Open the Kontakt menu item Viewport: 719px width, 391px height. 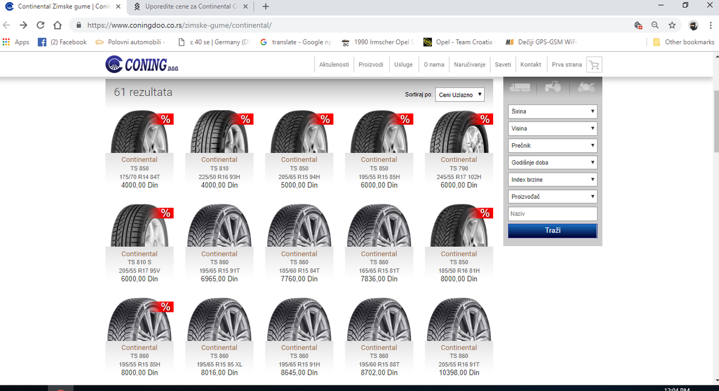pyautogui.click(x=531, y=65)
